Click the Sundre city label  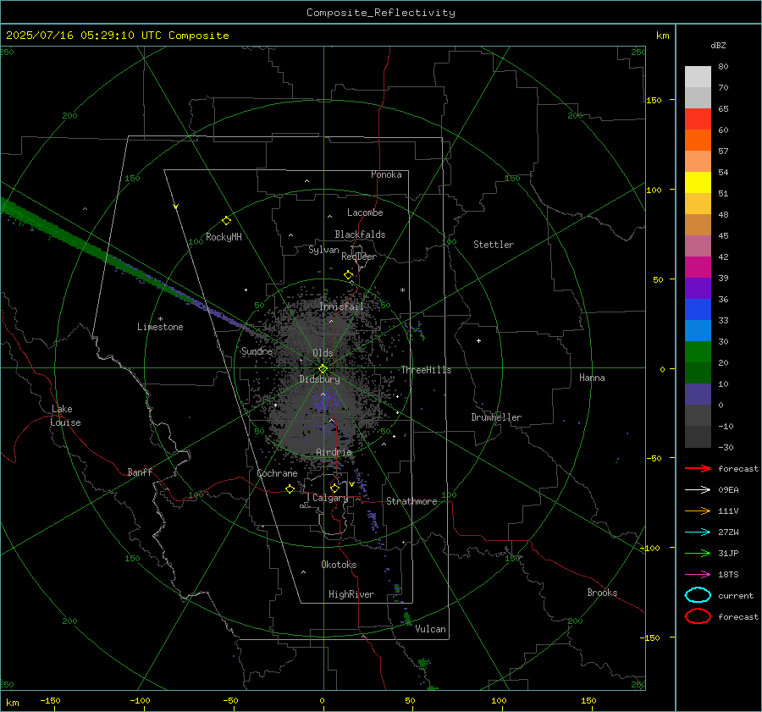257,350
